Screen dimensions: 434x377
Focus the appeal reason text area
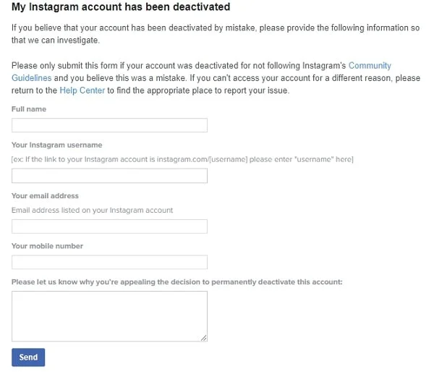(109, 315)
